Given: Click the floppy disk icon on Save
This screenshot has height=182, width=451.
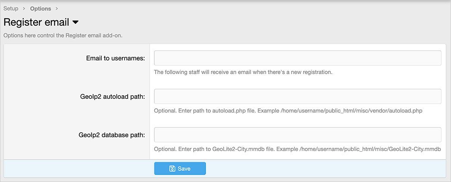Looking at the screenshot, I should point(172,169).
